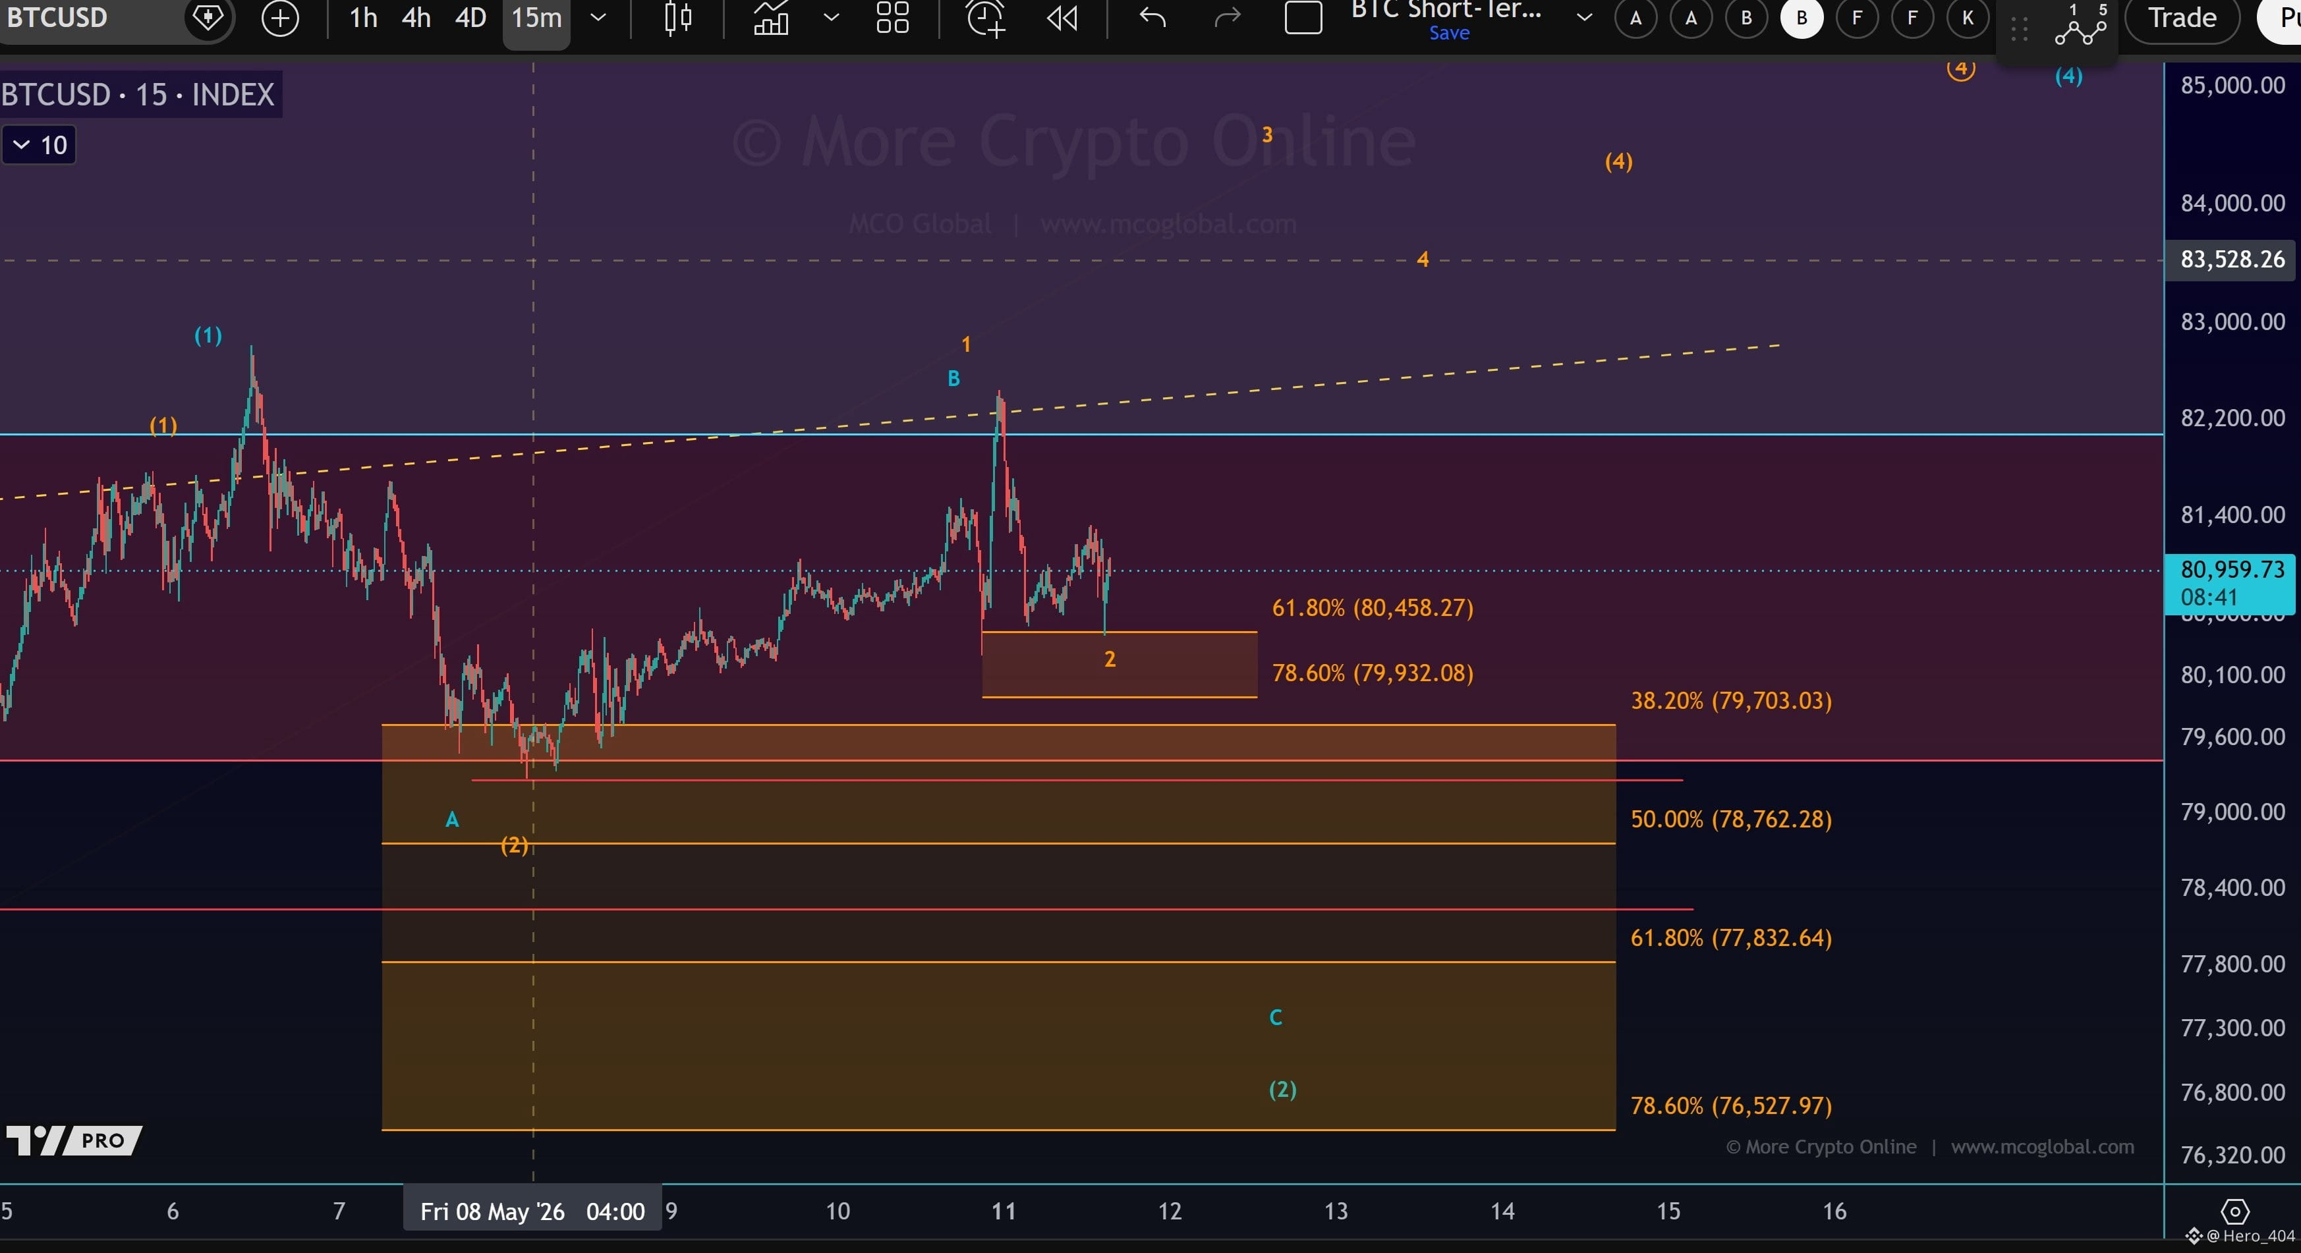The width and height of the screenshot is (2301, 1253).
Task: Open chart settings hexagon gear icon
Action: [2235, 1211]
